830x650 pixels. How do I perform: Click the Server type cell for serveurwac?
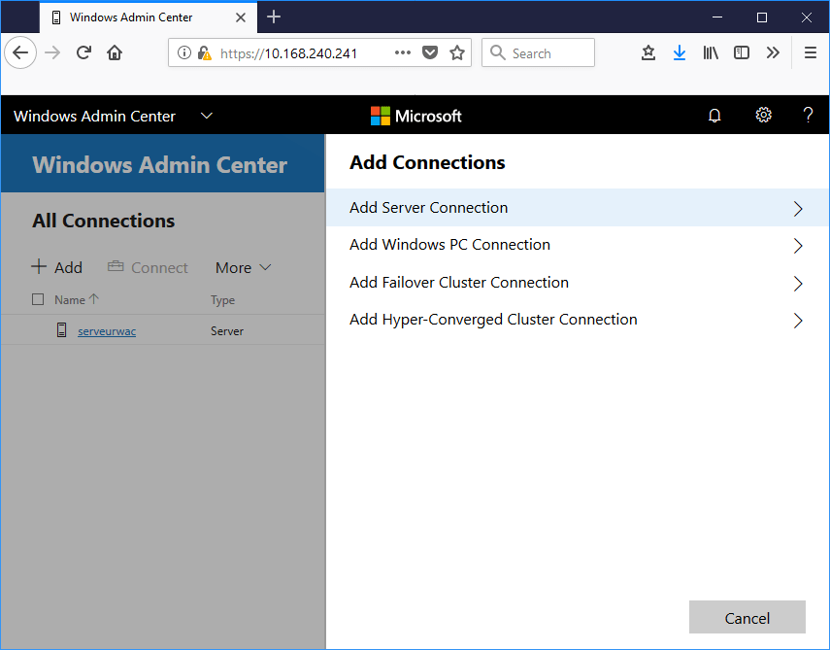pos(227,331)
